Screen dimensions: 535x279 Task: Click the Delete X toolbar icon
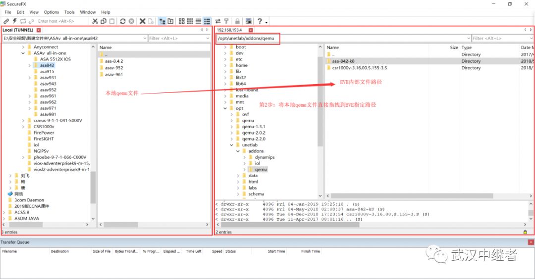pos(143,21)
